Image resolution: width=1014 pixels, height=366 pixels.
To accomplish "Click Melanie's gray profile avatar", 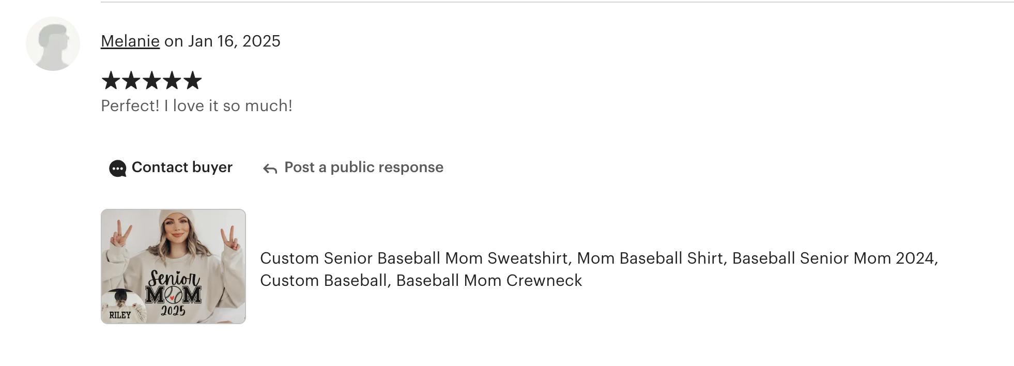I will pos(53,43).
